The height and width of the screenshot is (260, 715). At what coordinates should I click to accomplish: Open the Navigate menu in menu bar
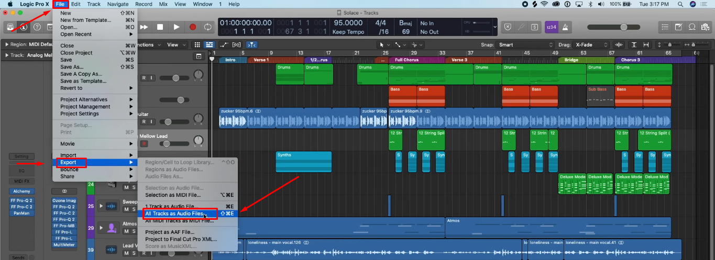pos(117,4)
